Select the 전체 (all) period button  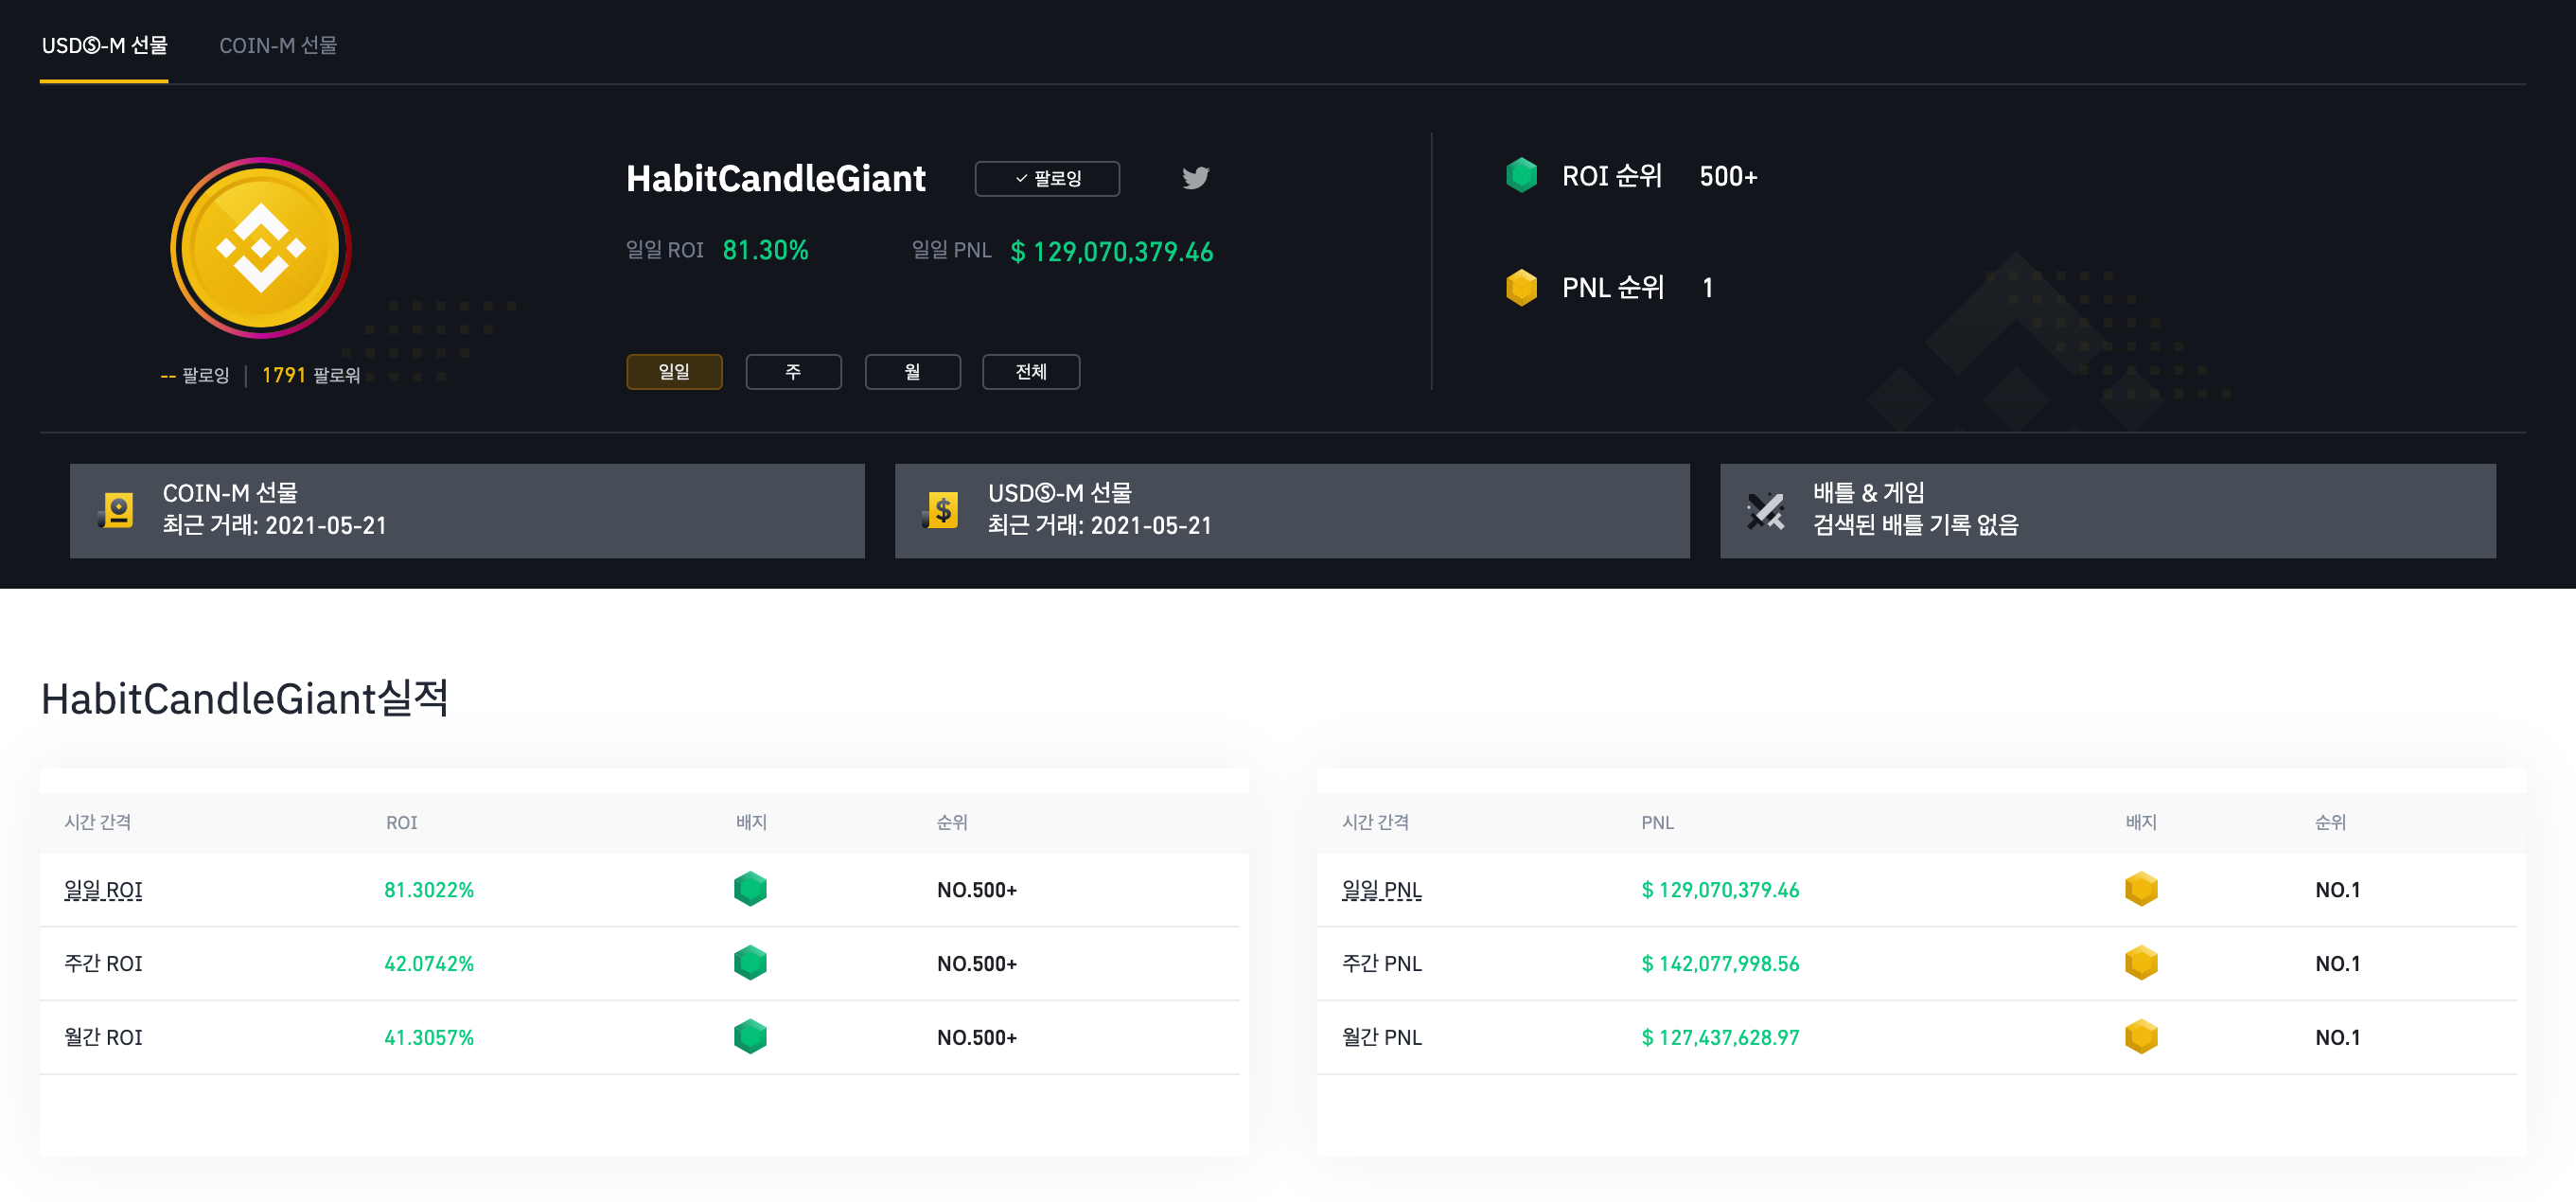[x=1031, y=372]
